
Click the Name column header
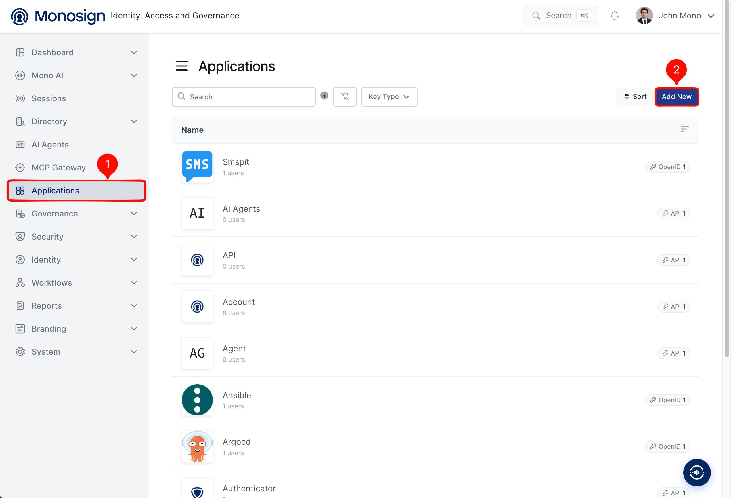click(192, 130)
